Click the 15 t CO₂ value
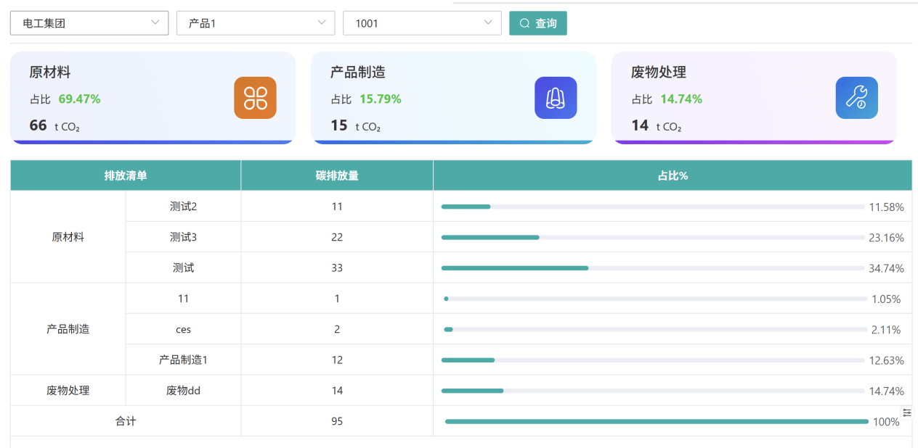Image resolution: width=918 pixels, height=448 pixels. coord(356,125)
